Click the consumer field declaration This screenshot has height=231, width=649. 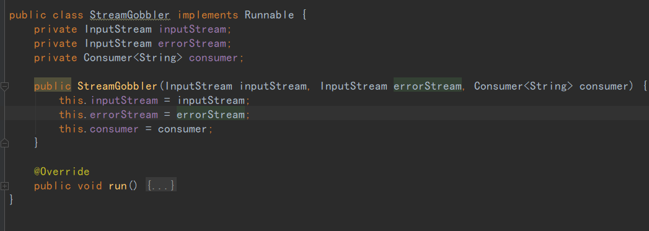pos(213,58)
